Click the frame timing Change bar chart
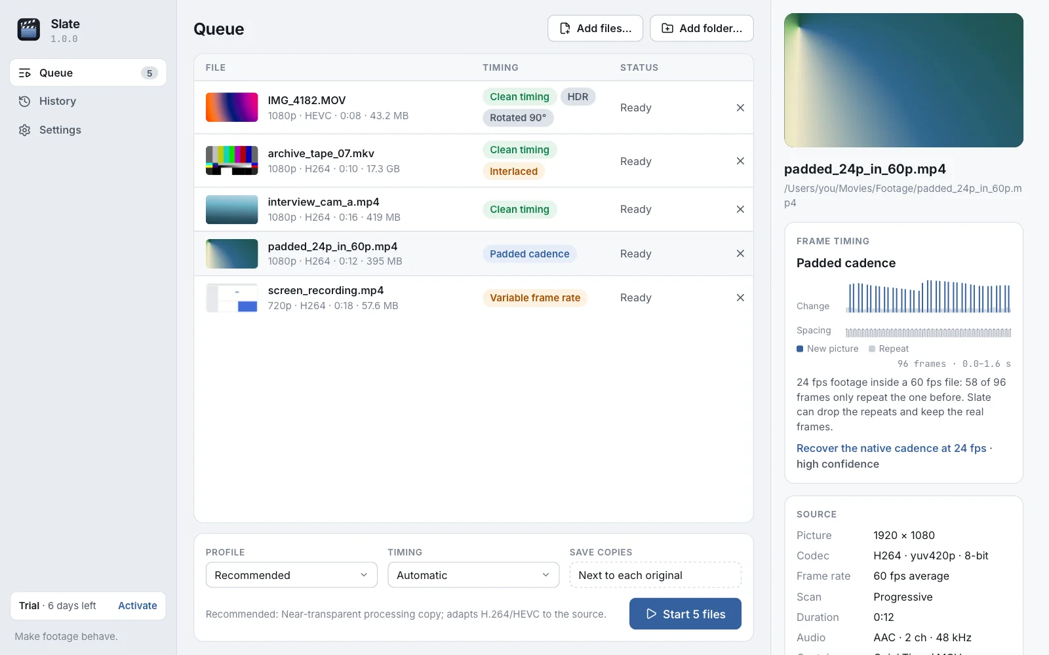This screenshot has height=655, width=1049. [x=928, y=297]
